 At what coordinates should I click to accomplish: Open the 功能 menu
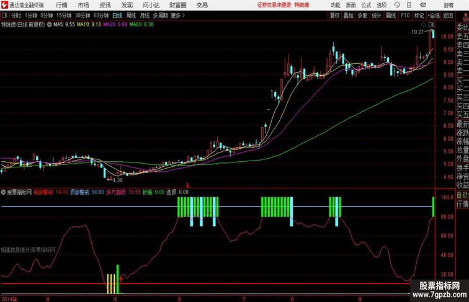click(335, 5)
